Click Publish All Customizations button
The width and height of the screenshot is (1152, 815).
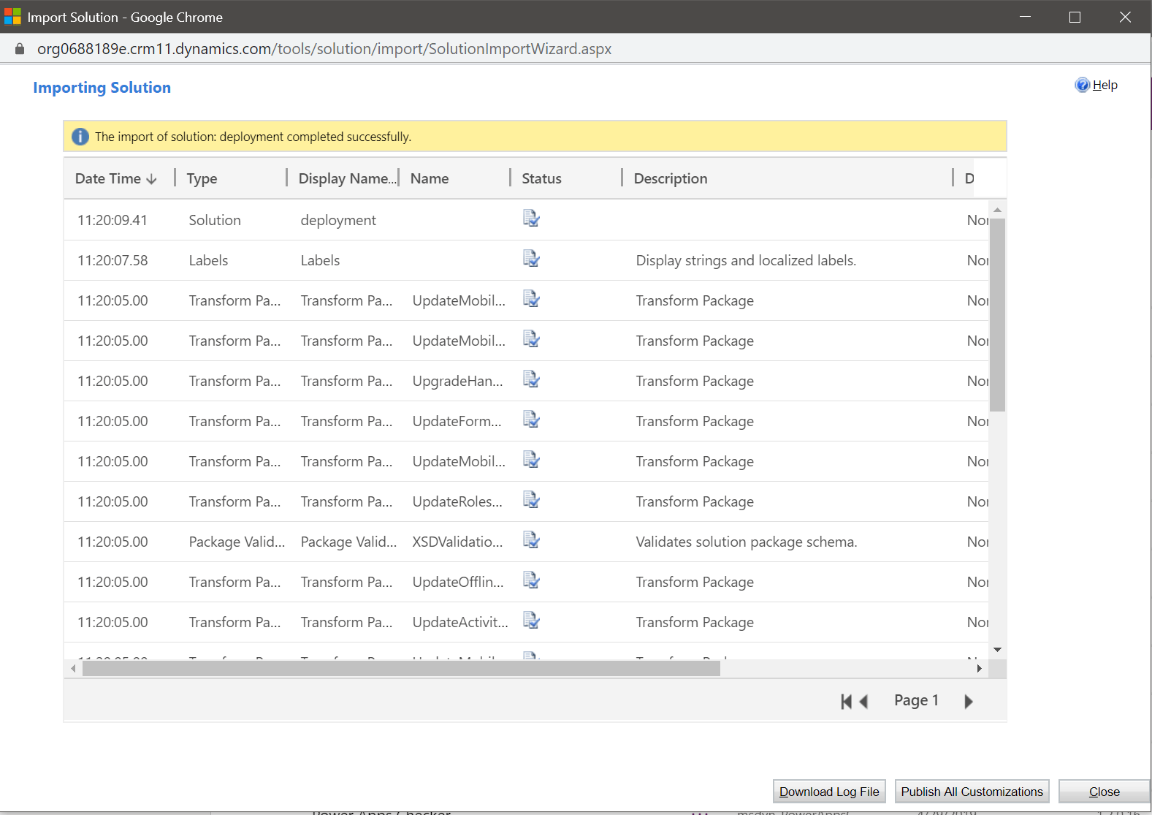pos(972,792)
